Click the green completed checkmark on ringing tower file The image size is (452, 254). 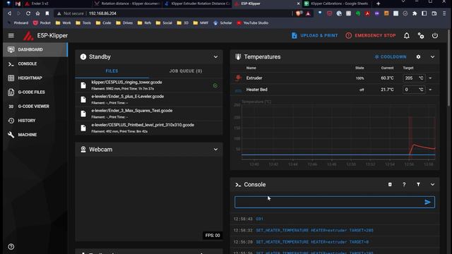pos(215,85)
